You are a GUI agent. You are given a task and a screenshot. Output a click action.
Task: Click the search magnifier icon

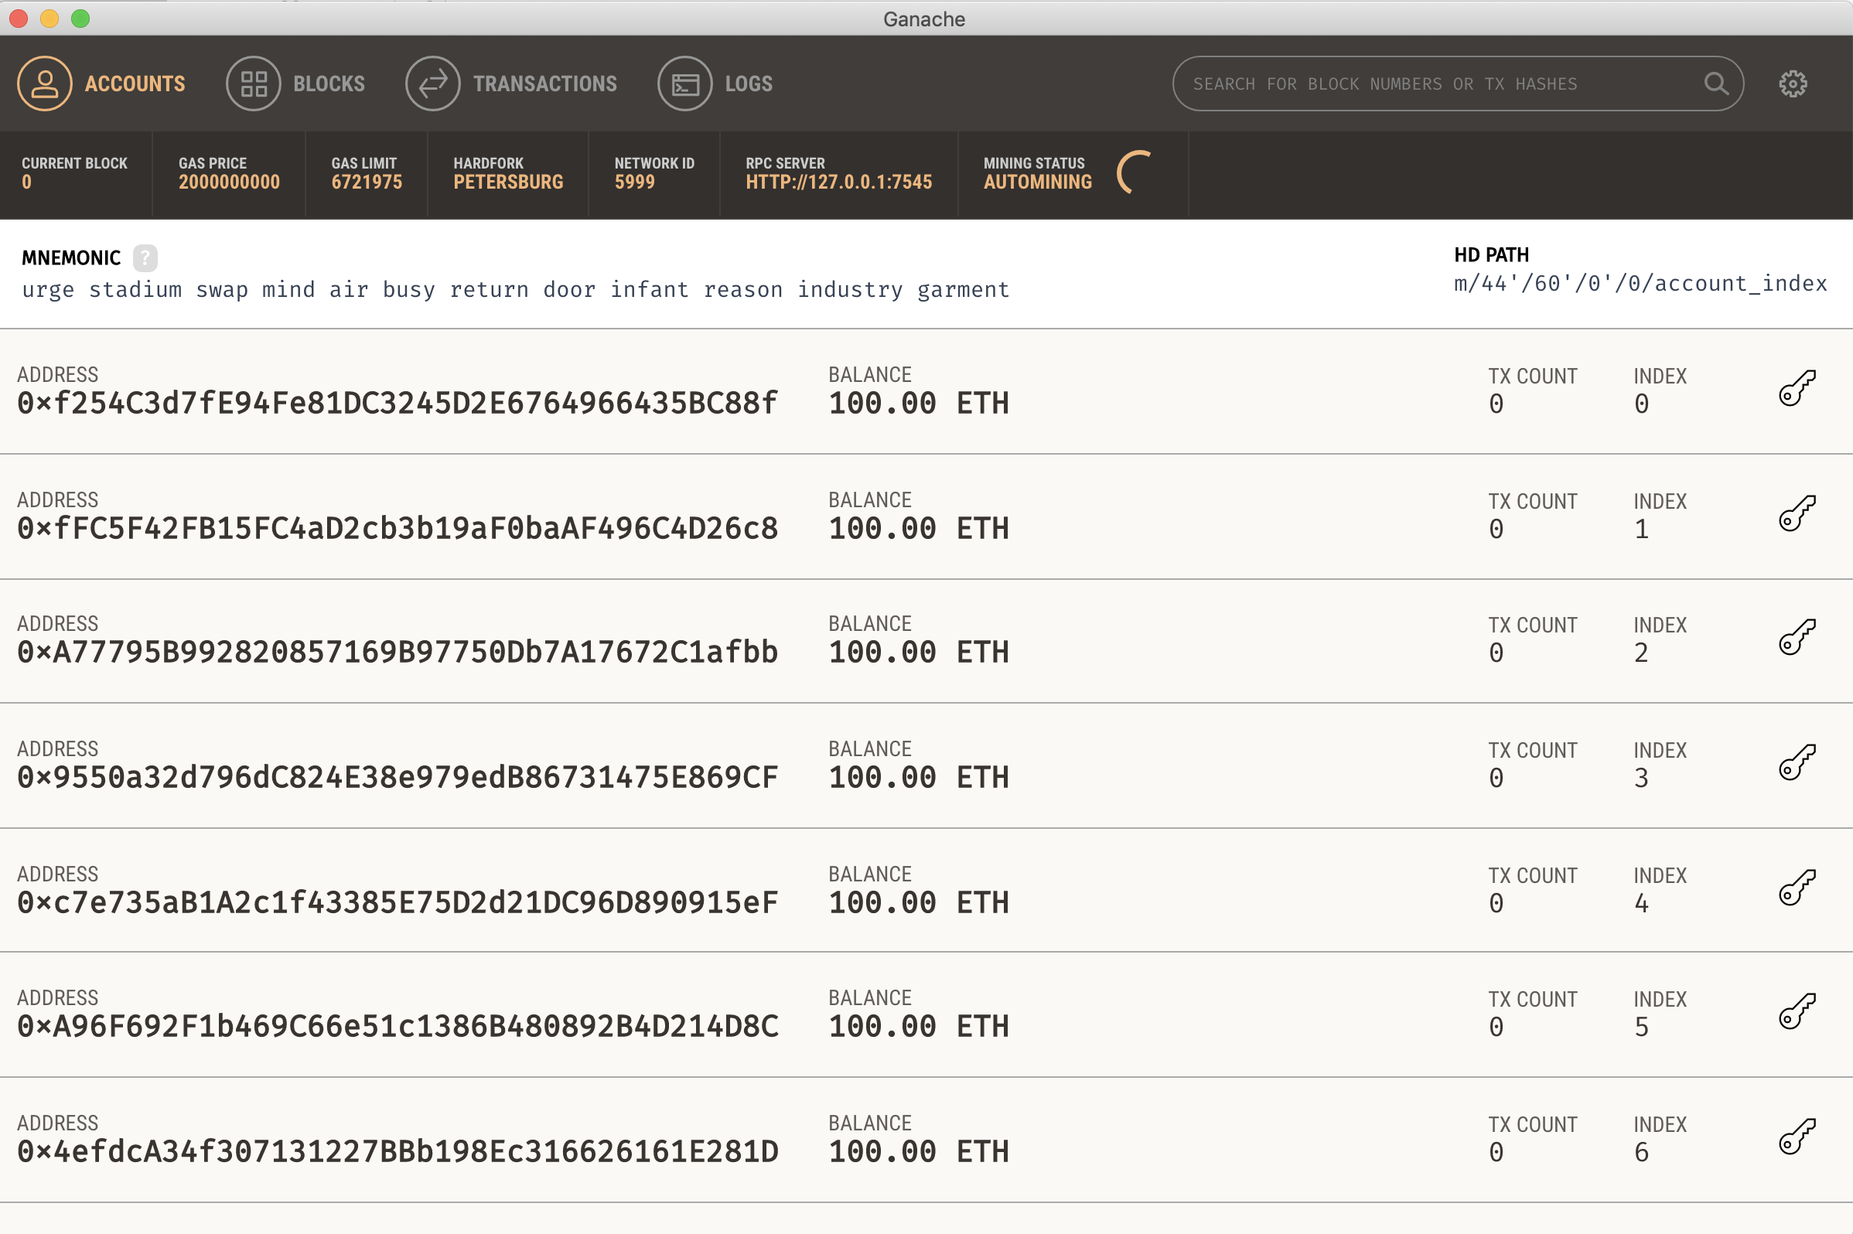1715,84
